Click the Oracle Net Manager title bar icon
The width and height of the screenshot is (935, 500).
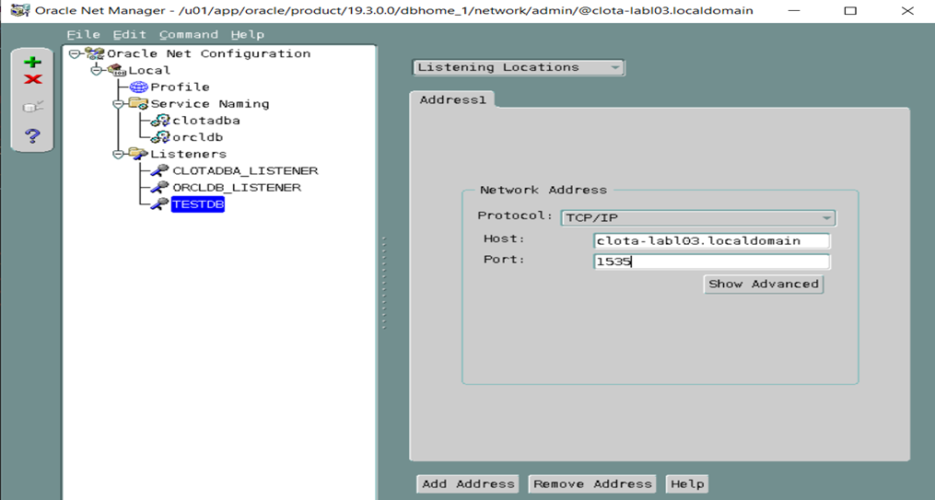[20, 10]
